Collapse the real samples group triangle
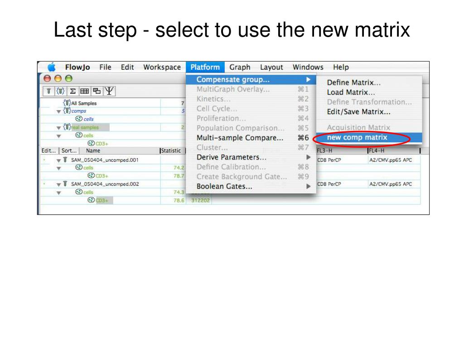This screenshot has height=348, width=464. click(58, 128)
